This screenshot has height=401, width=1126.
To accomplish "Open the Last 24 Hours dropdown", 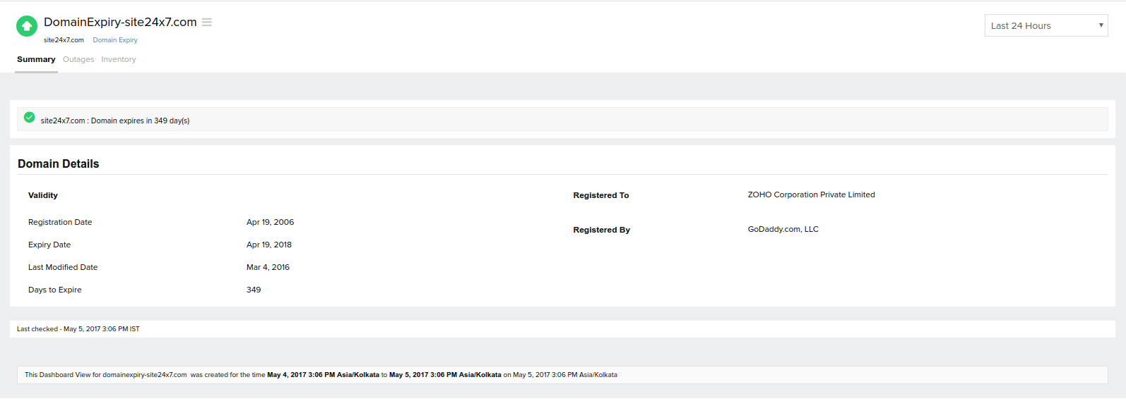I will click(1045, 26).
